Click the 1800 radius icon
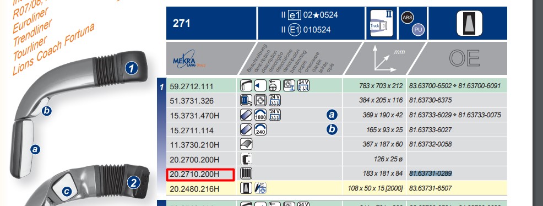Screen dimensions: 543x206 [260, 115]
